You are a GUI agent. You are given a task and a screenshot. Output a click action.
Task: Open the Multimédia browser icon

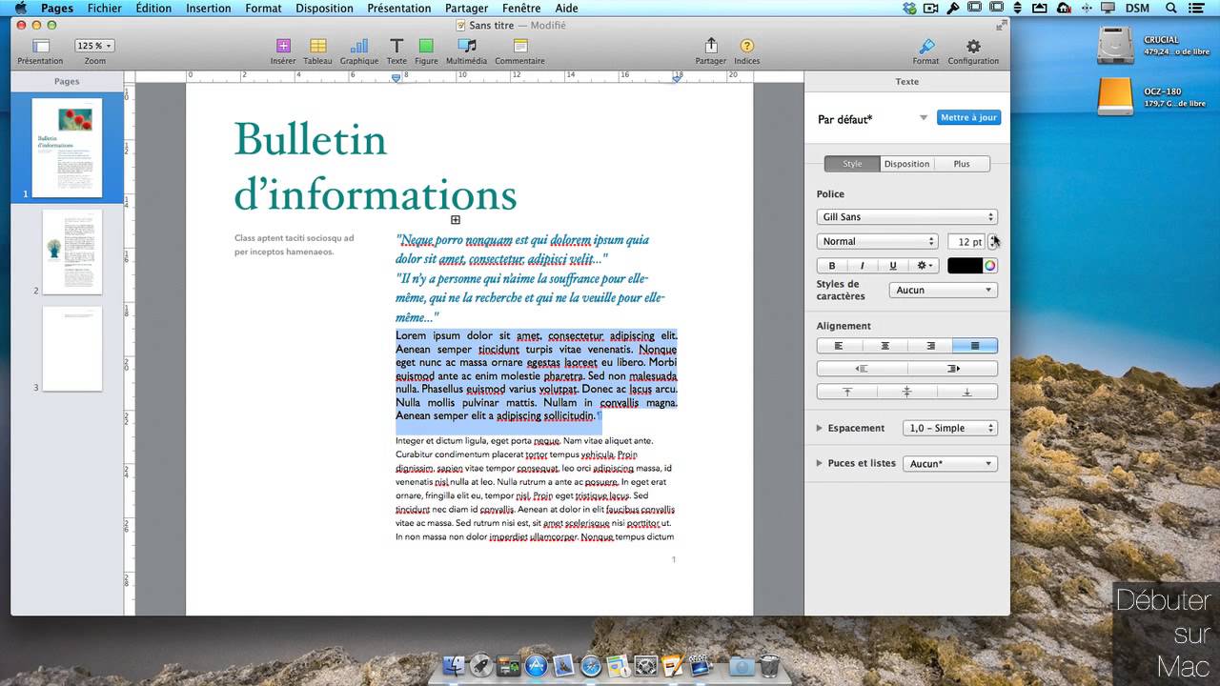click(466, 46)
